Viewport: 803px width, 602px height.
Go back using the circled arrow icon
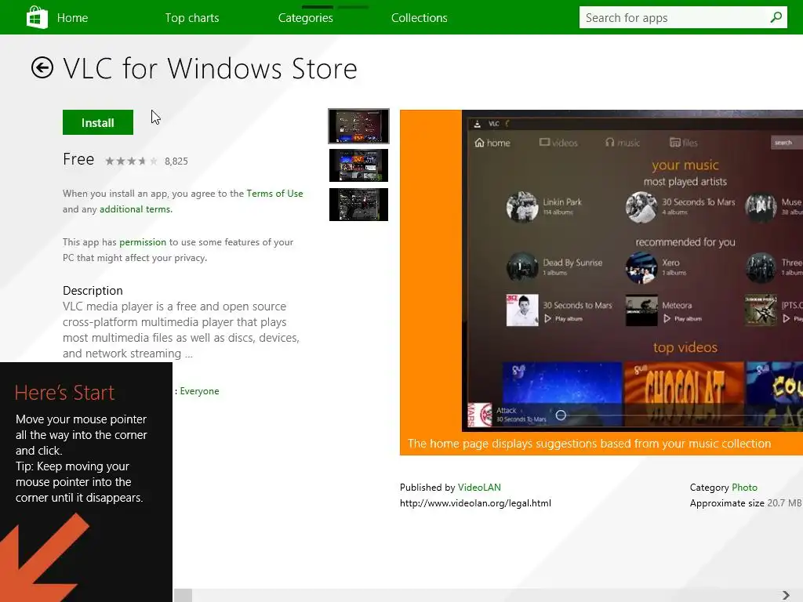(x=42, y=67)
